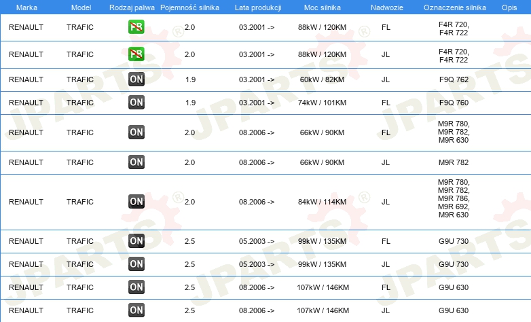
Task: Click engine code M9R 786 in the list
Action: pos(454,198)
